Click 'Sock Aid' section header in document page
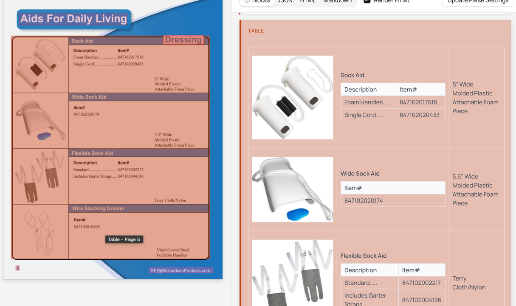 point(82,41)
